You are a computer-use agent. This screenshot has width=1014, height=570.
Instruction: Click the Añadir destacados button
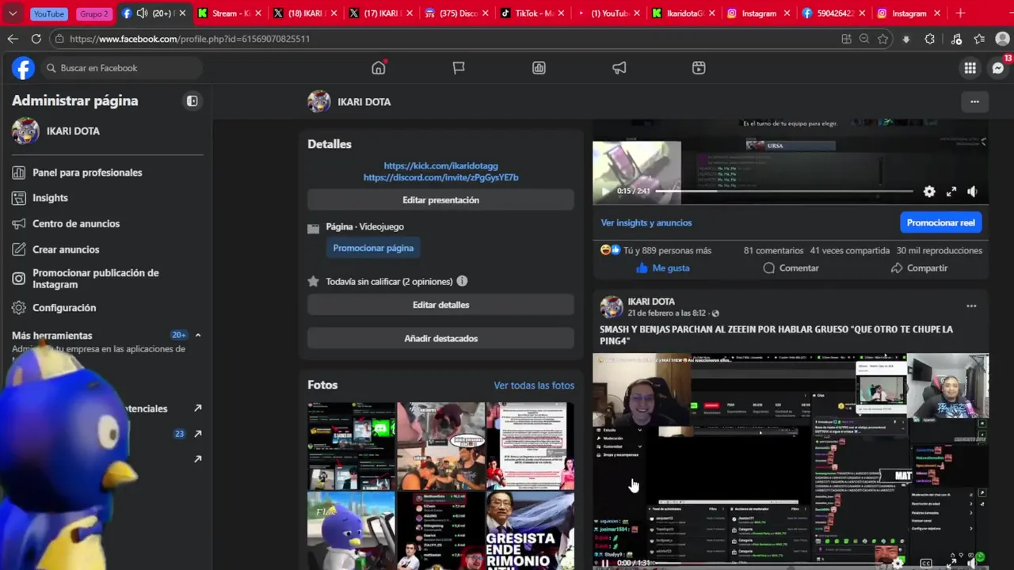click(440, 339)
